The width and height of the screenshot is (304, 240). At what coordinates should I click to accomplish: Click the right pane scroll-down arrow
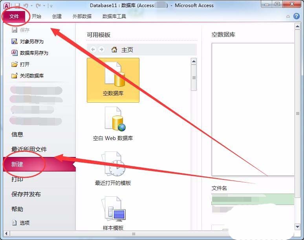(298, 226)
